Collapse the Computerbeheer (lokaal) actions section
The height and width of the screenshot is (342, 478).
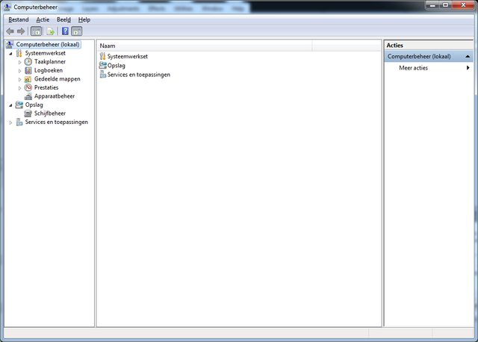point(468,57)
